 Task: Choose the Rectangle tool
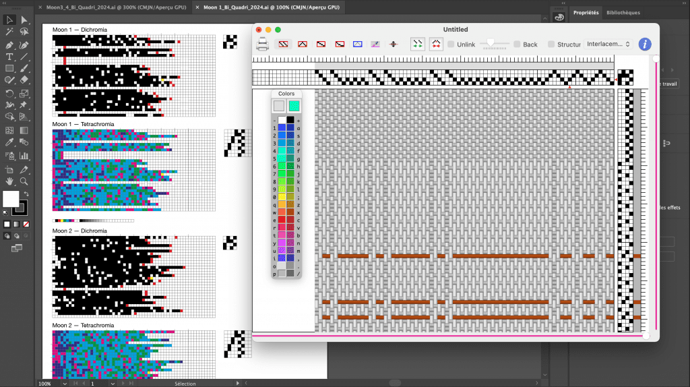[9, 69]
